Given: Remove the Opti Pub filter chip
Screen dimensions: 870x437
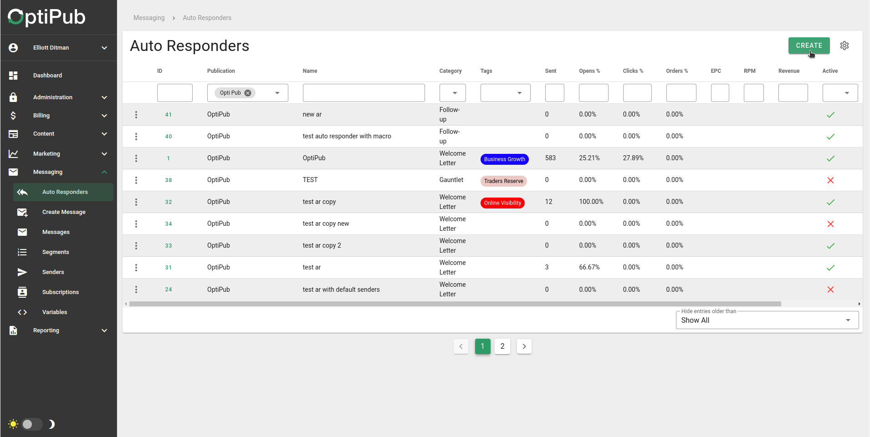Looking at the screenshot, I should point(248,93).
